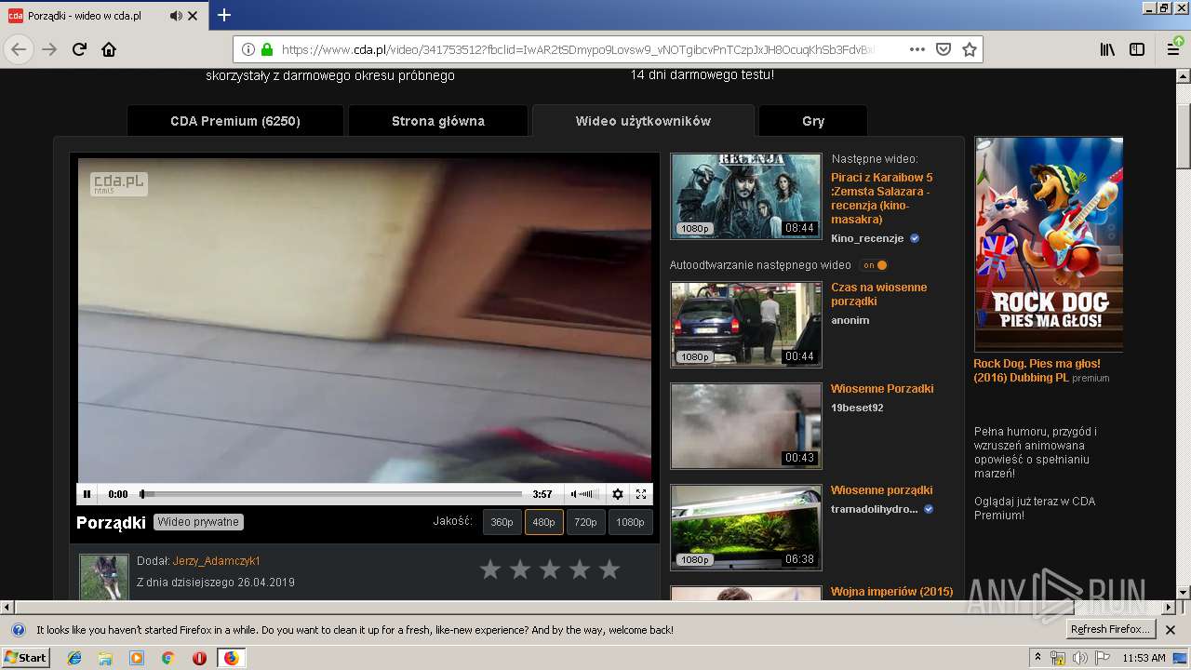The image size is (1191, 670).
Task: Select 1080p quality
Action: (630, 522)
